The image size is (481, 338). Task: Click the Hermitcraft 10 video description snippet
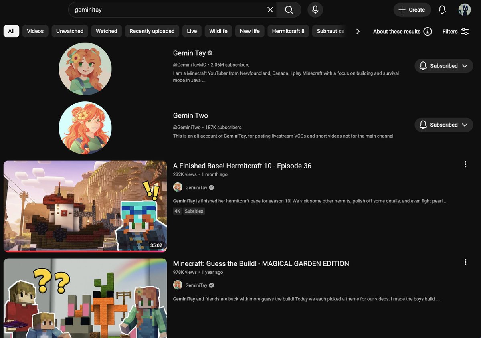pos(310,201)
